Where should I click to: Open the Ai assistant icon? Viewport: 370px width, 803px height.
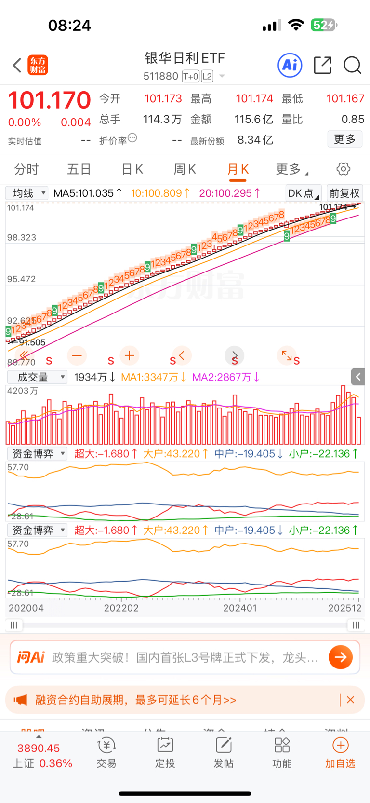coord(290,65)
